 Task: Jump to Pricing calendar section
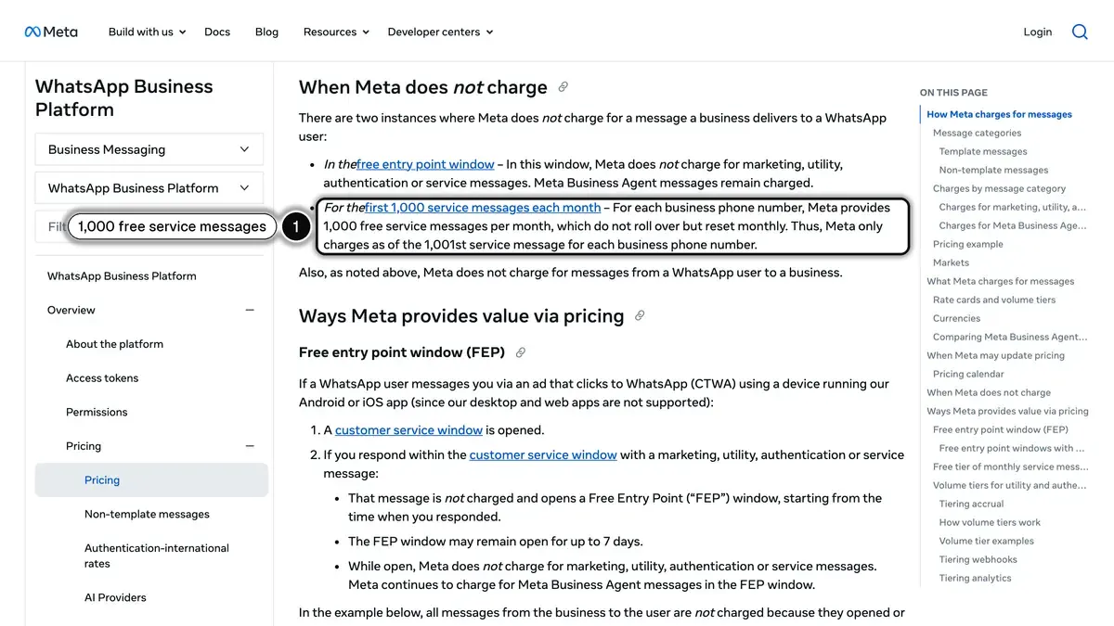click(x=968, y=374)
